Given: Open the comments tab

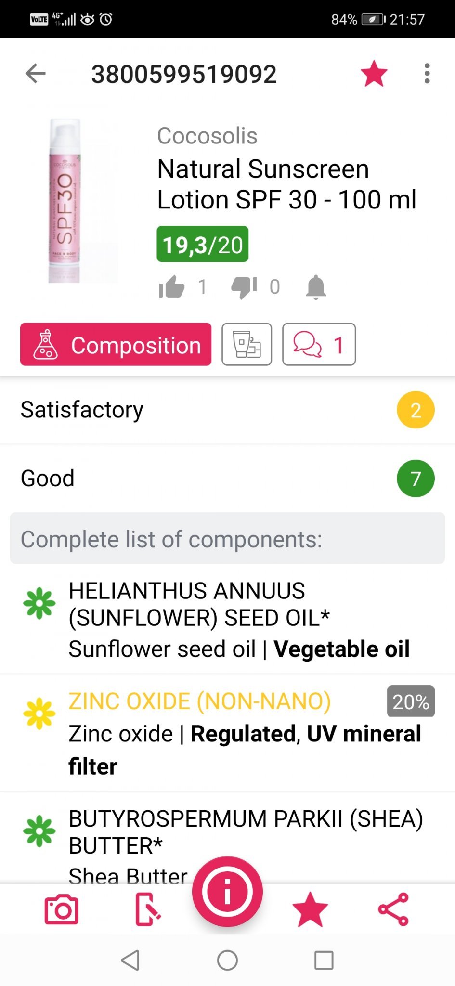Looking at the screenshot, I should click(x=319, y=344).
